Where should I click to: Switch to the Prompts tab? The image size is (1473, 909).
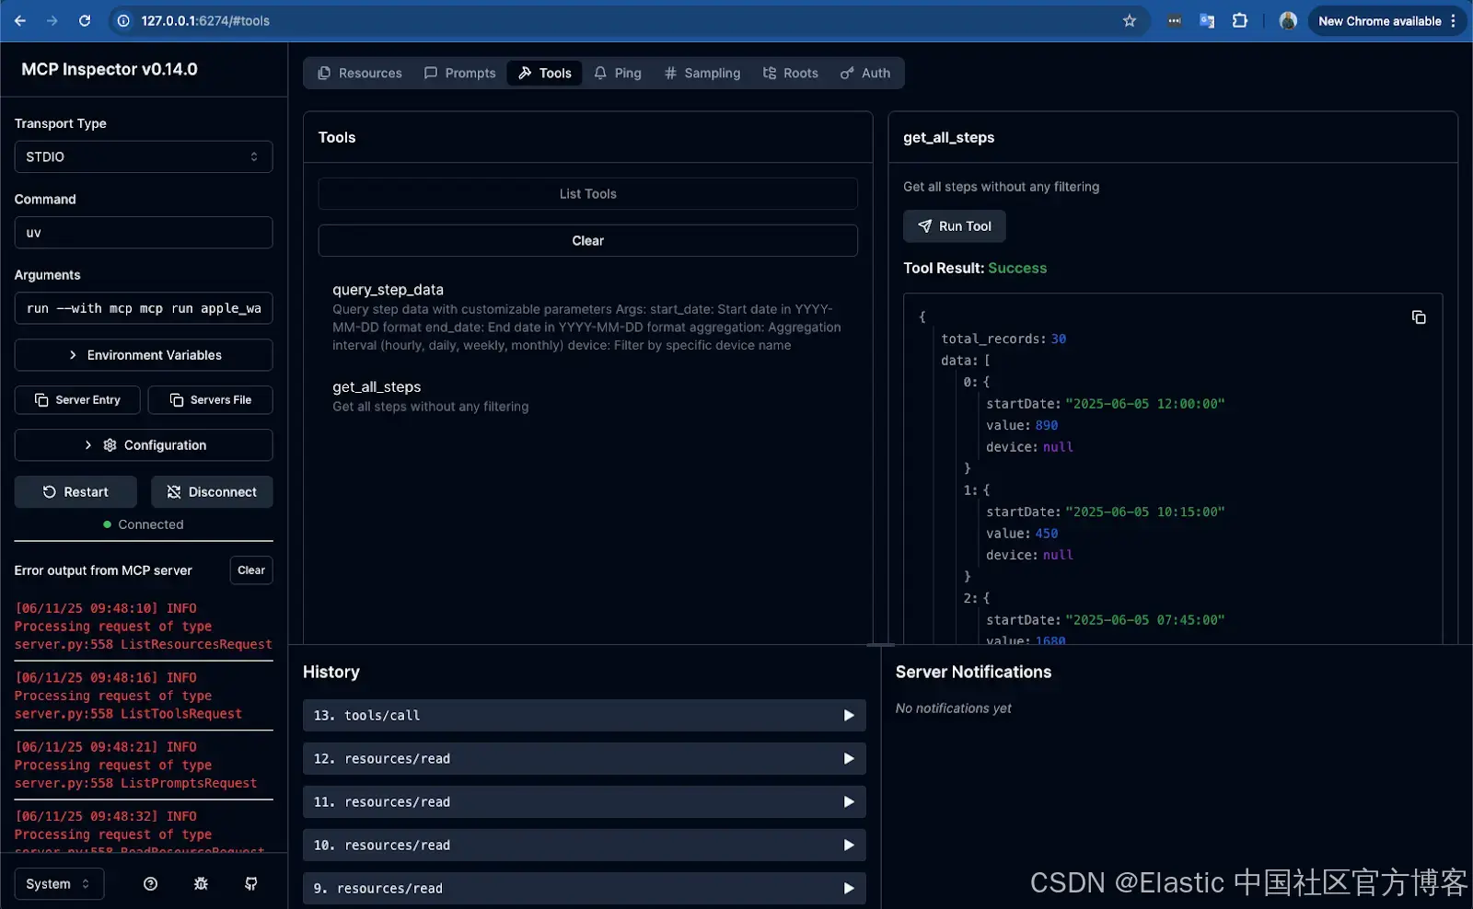[459, 73]
